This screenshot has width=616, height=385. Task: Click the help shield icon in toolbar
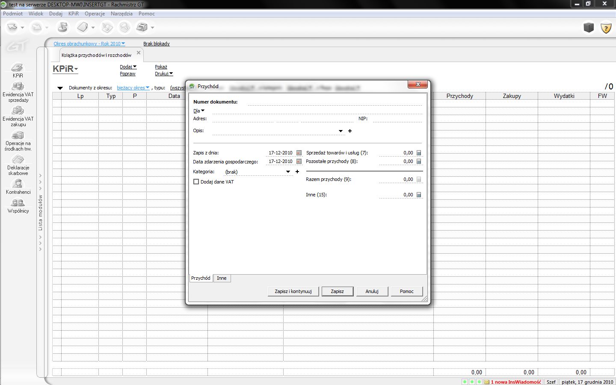606,28
